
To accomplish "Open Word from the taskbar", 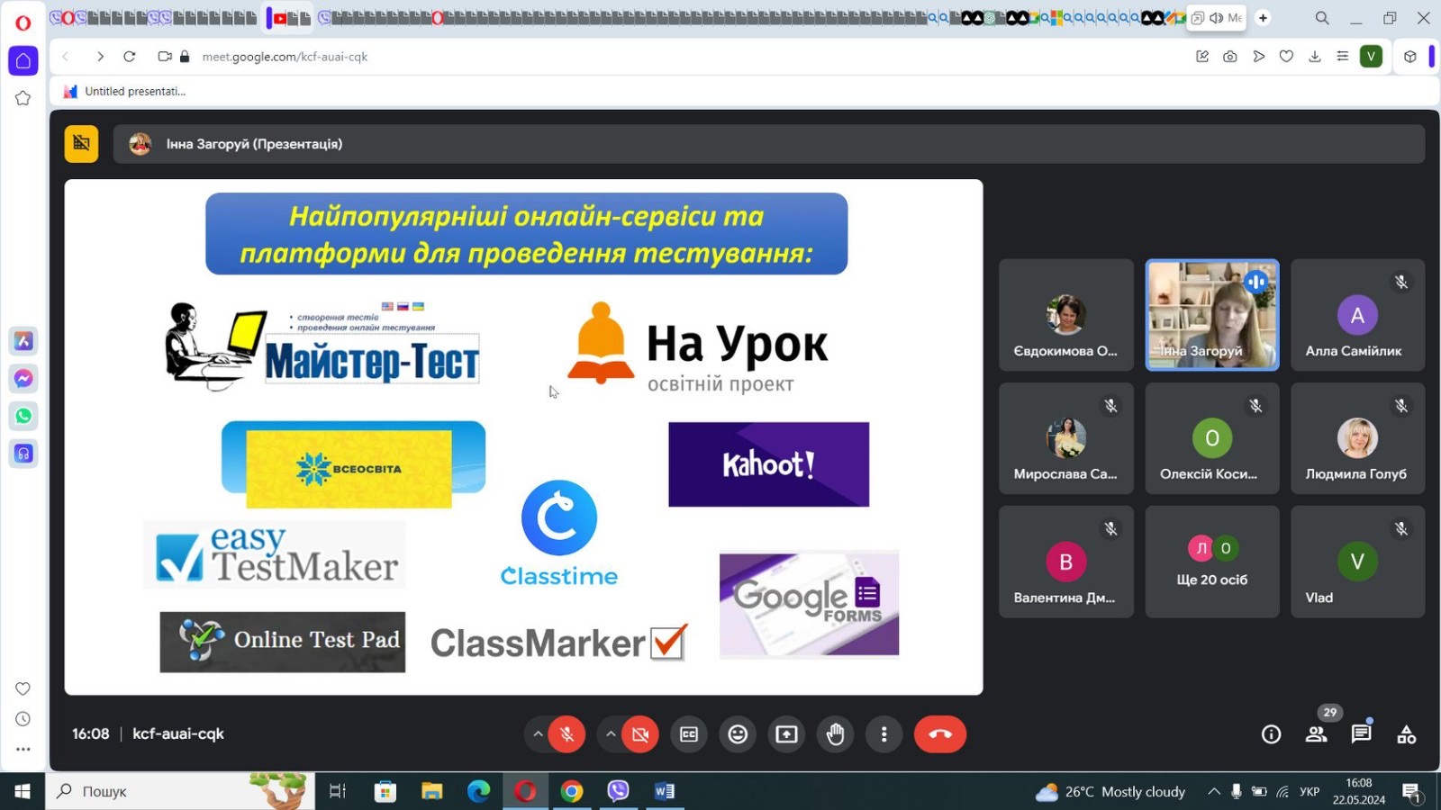I will point(665,791).
